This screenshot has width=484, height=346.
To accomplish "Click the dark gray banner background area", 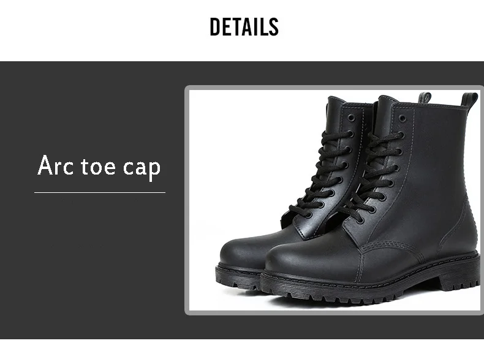I will 93,278.
